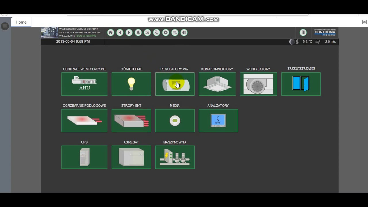Image resolution: width=368 pixels, height=207 pixels.
Task: Open the settings gear icon
Action: click(x=166, y=32)
